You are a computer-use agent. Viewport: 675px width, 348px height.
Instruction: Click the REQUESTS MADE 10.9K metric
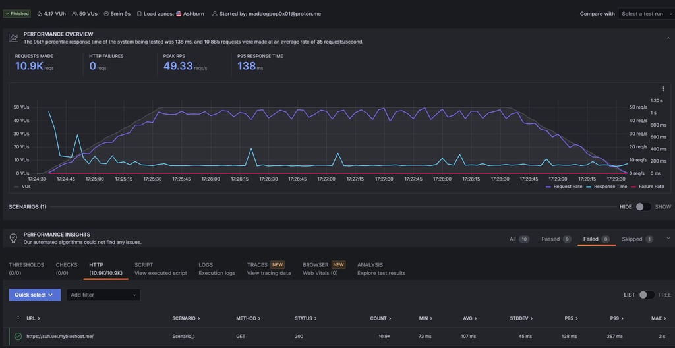[x=34, y=63]
